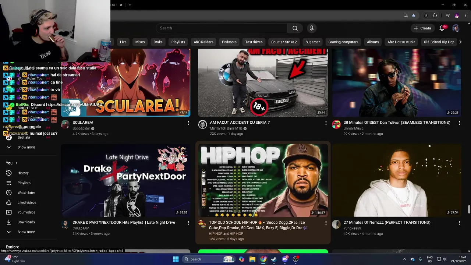Open HIP HOP and HIP HOP channel avatar
The height and width of the screenshot is (265, 471).
coord(202,224)
